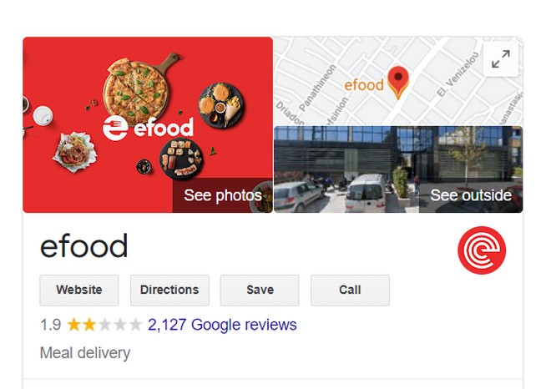Save efood to your places
The image size is (551, 389).
260,290
